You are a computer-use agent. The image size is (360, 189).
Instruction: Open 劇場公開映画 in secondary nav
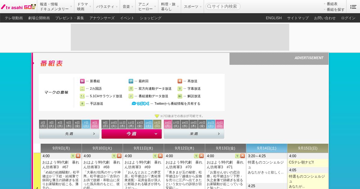click(39, 18)
